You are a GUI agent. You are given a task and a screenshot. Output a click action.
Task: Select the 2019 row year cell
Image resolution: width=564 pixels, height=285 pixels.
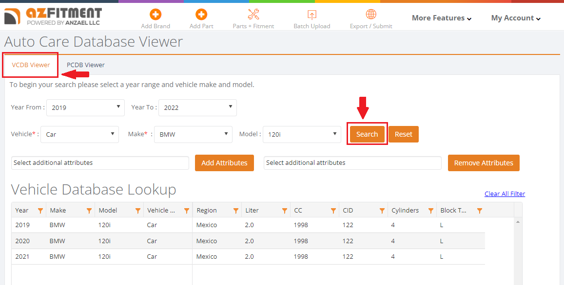point(22,225)
